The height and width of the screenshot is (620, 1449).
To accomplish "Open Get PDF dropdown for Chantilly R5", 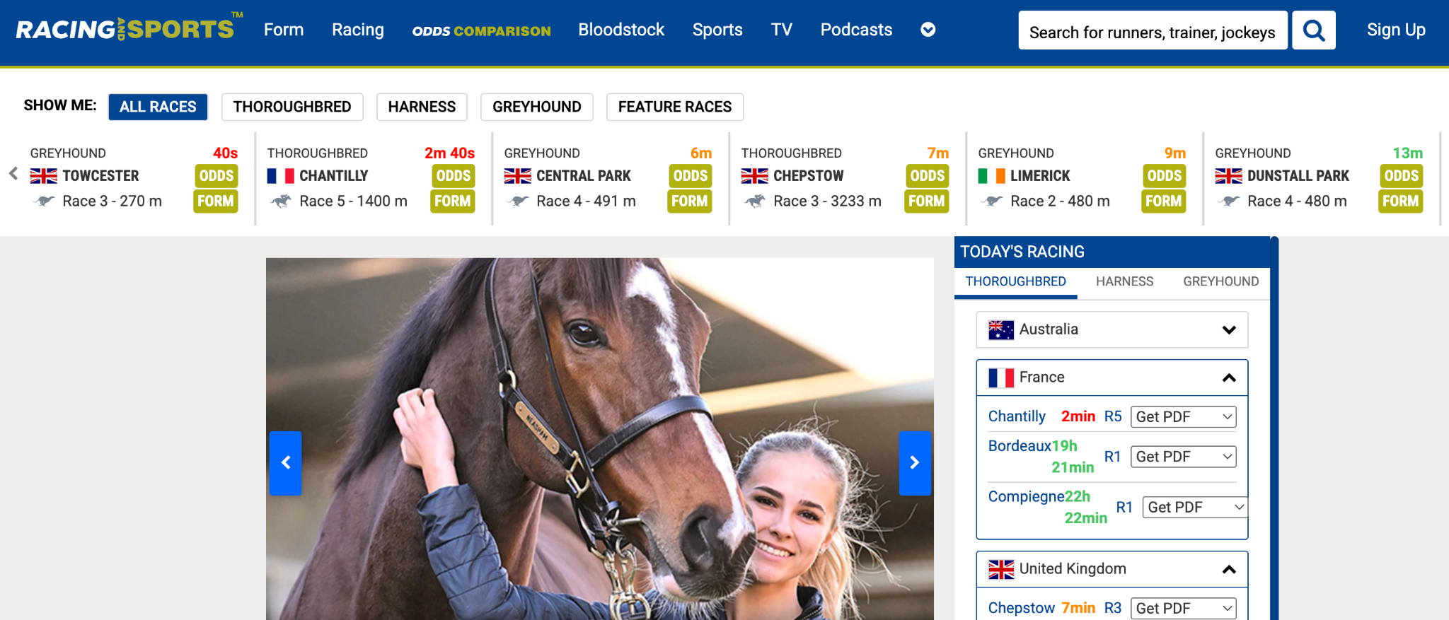I will (x=1183, y=417).
